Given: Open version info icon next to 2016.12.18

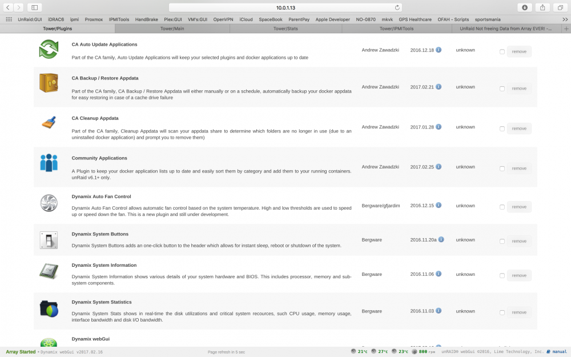Looking at the screenshot, I should 439,50.
